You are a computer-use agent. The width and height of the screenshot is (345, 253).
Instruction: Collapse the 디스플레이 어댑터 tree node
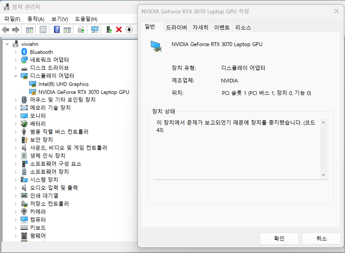16,76
